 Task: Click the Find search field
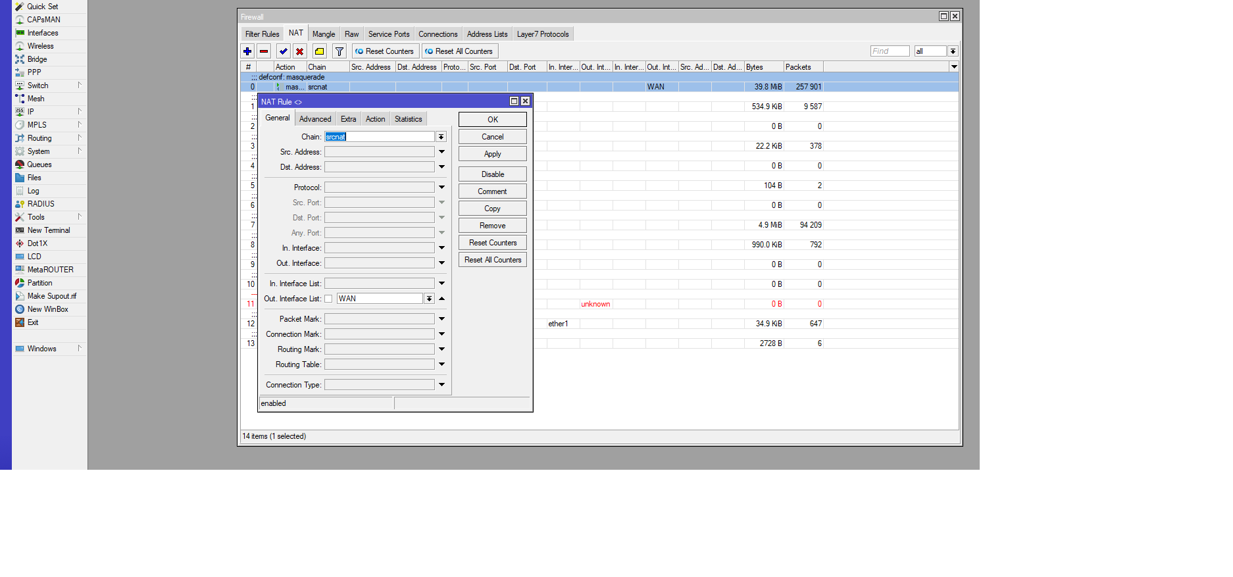[x=890, y=51]
